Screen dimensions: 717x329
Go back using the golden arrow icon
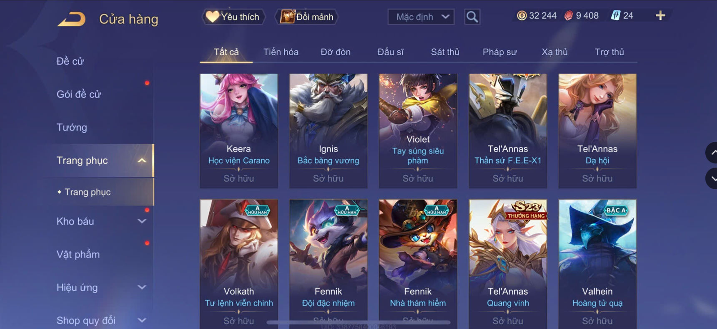(71, 19)
